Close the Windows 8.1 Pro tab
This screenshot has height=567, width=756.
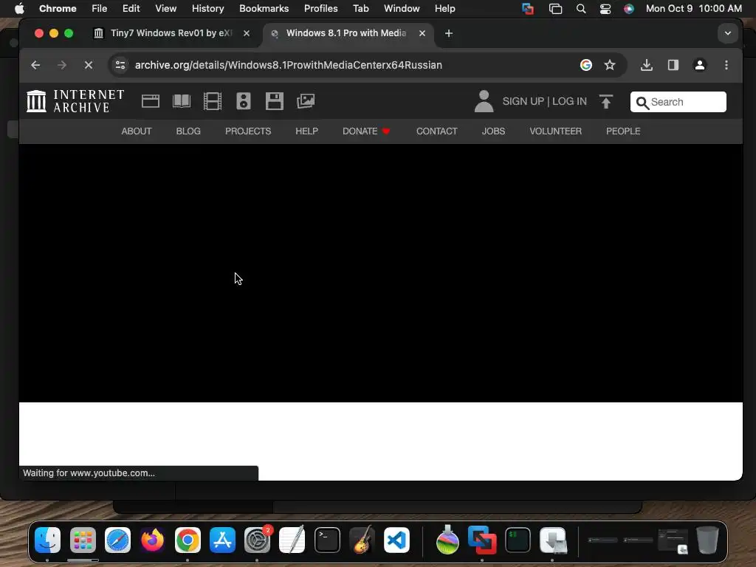(x=422, y=33)
